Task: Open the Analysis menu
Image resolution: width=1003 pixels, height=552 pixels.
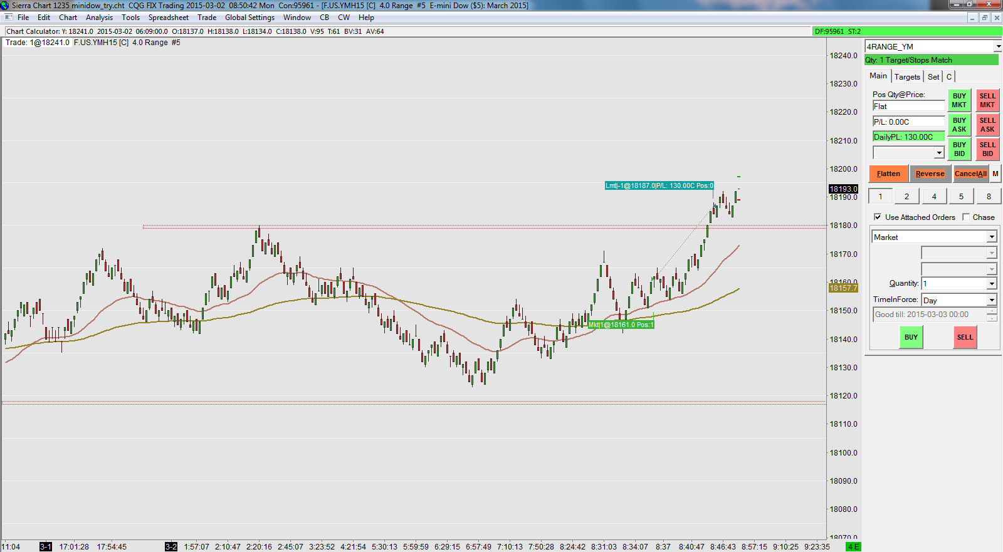Action: point(99,18)
